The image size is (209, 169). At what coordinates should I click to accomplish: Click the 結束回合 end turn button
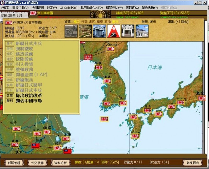pyautogui.click(x=193, y=163)
